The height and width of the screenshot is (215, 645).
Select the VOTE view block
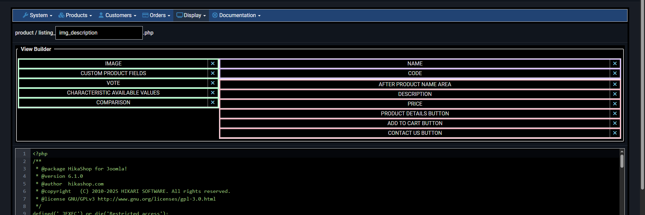[x=113, y=83]
